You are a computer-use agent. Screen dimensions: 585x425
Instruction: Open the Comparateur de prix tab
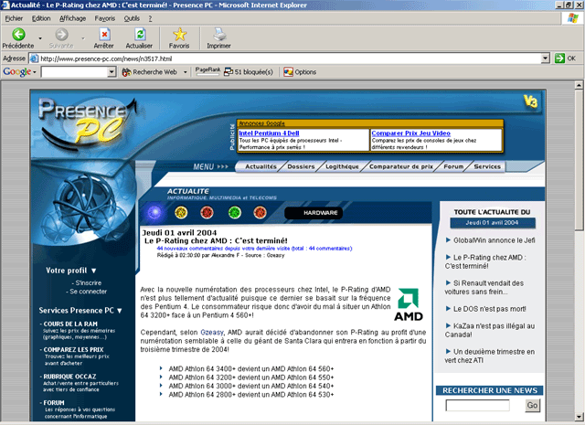pyautogui.click(x=401, y=166)
